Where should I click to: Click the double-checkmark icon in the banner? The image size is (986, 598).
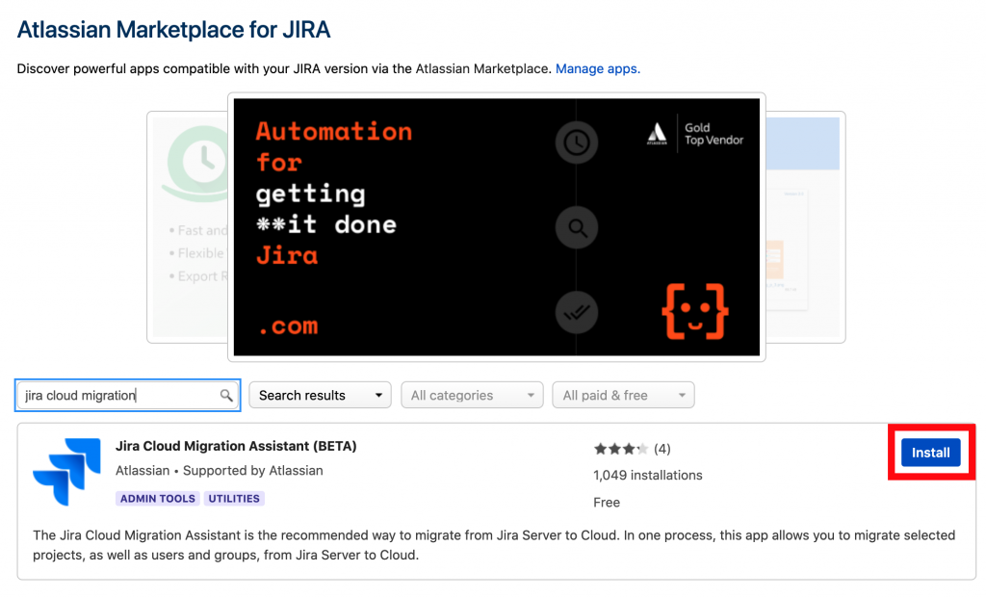coord(576,313)
